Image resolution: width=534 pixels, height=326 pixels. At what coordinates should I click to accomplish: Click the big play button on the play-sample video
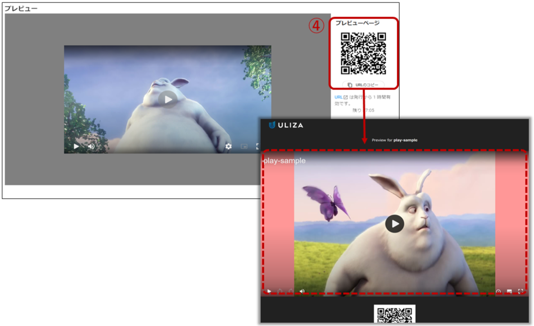(x=395, y=223)
